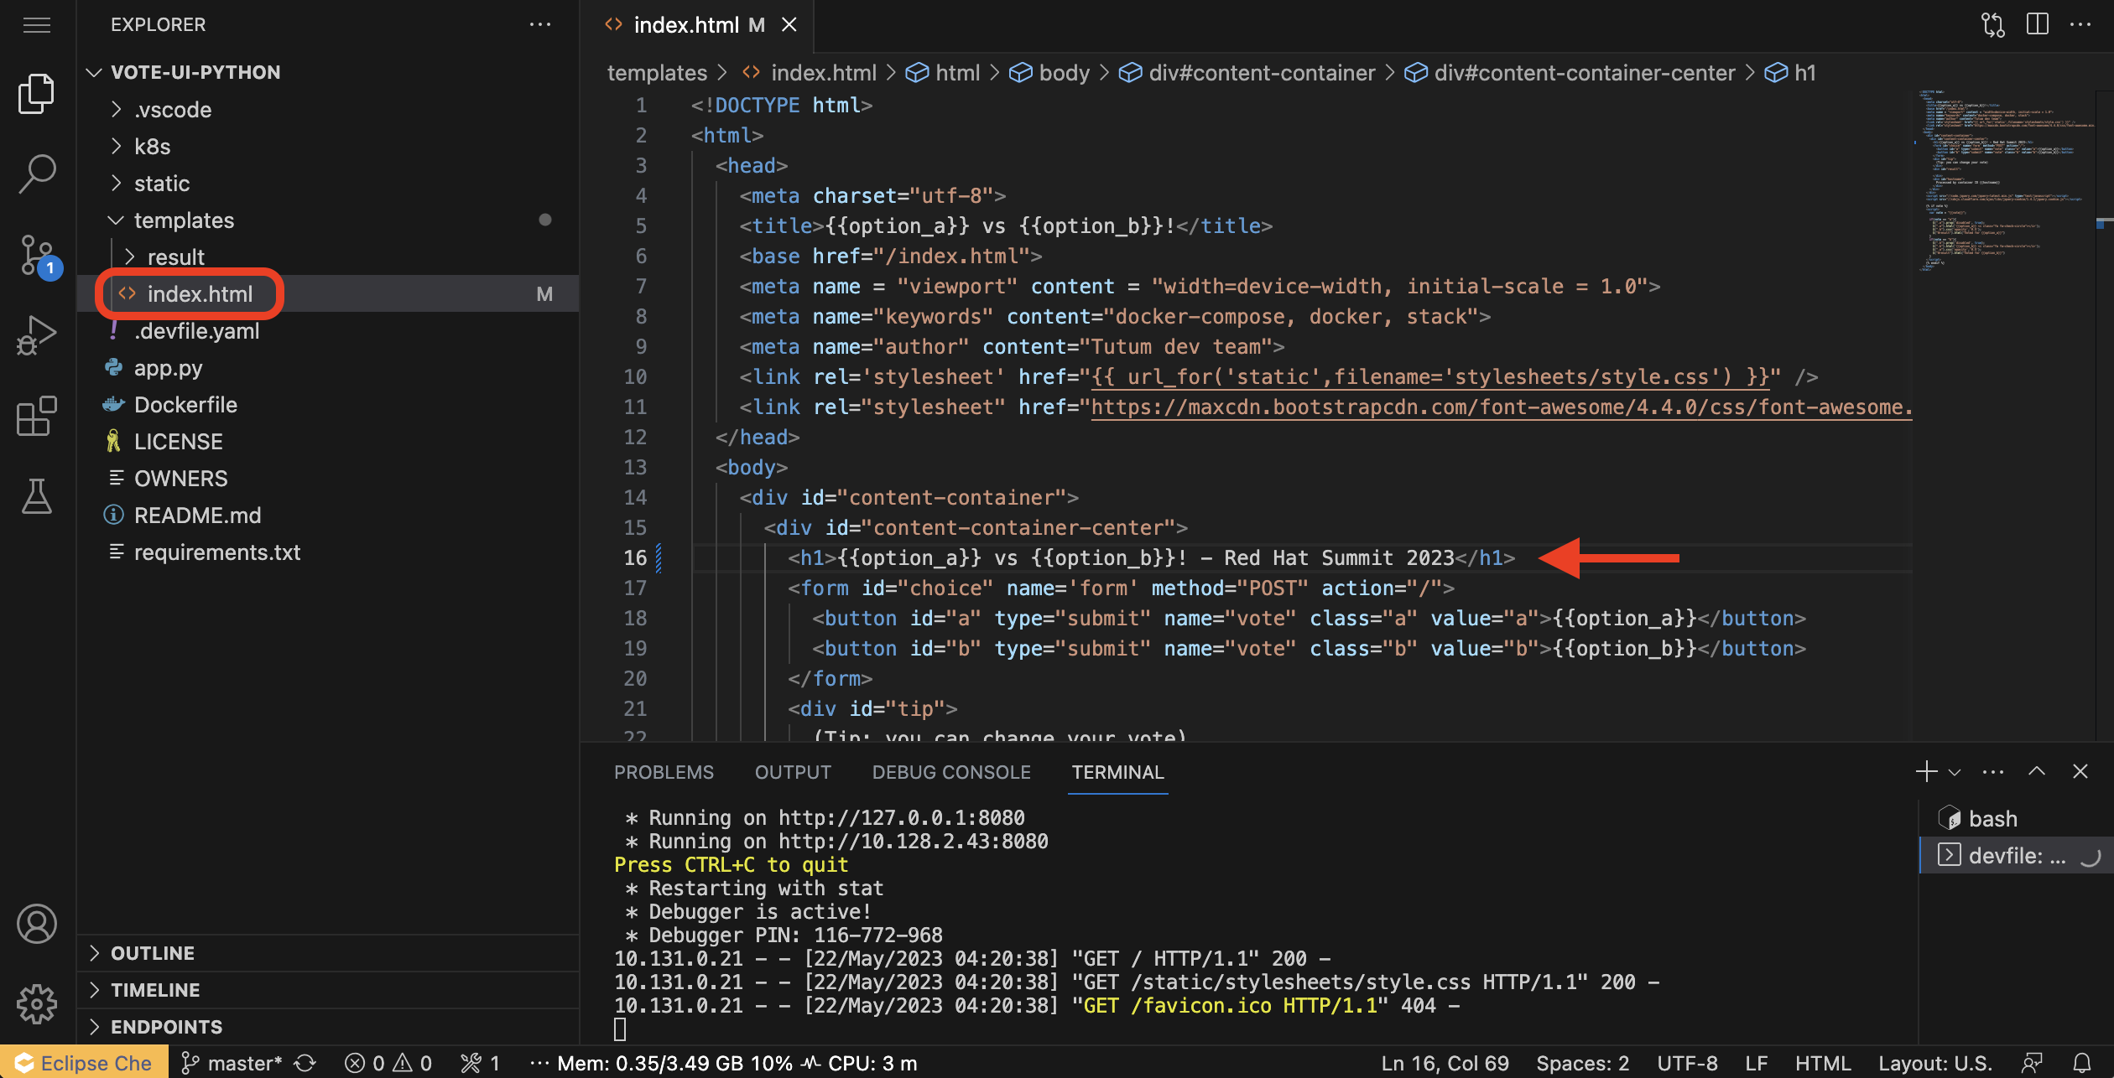Click the Eclipse Che status bar button
Viewport: 2114px width, 1078px height.
[84, 1063]
